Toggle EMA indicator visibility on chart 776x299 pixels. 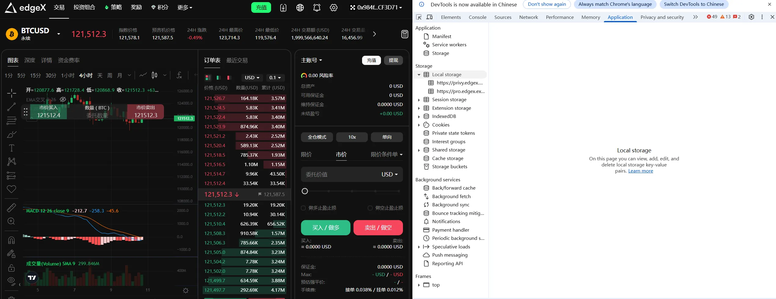[63, 99]
